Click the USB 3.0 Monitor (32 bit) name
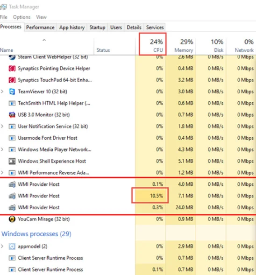256x275 pixels. tap(44, 115)
